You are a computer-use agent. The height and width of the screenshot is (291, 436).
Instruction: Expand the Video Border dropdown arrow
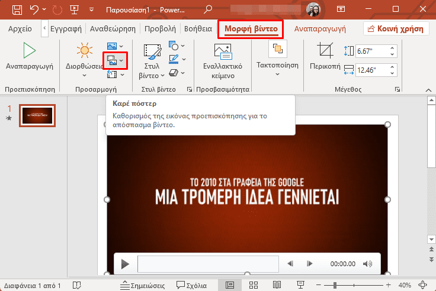(x=184, y=59)
